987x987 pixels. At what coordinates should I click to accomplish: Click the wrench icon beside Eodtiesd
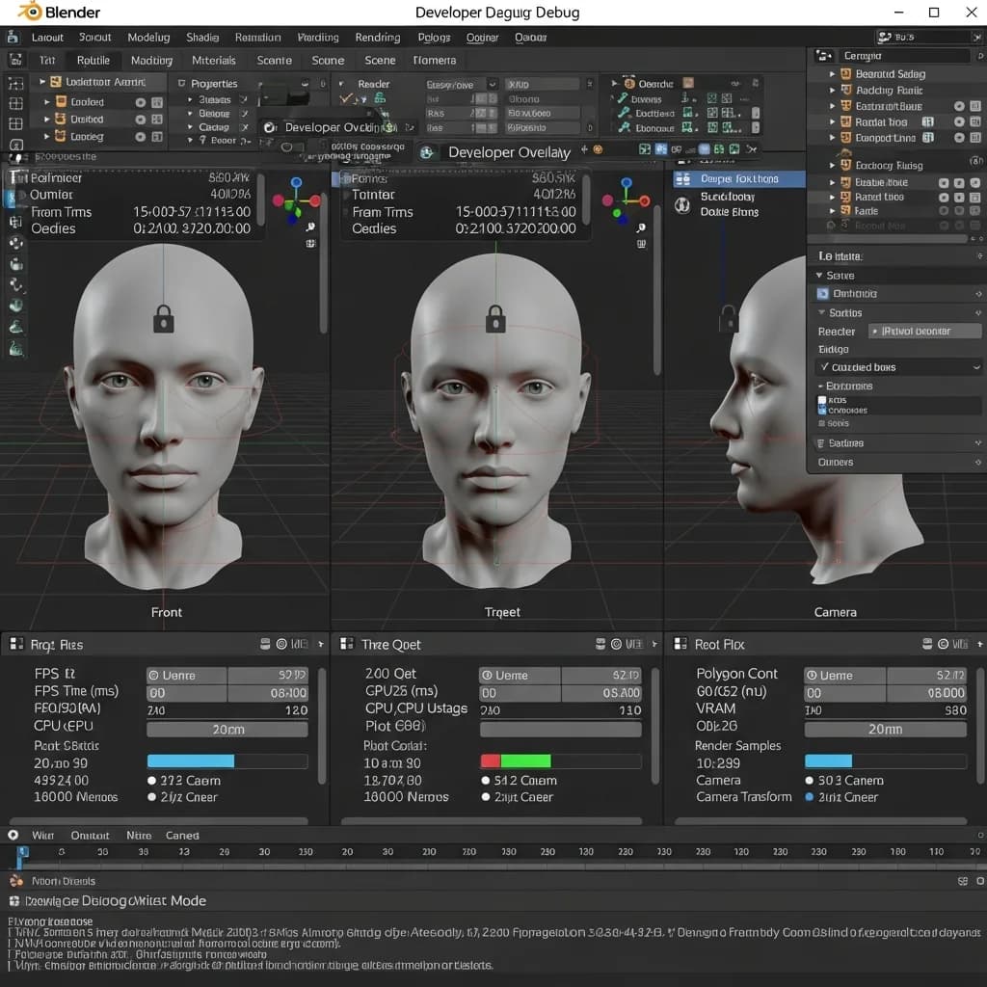[x=624, y=113]
